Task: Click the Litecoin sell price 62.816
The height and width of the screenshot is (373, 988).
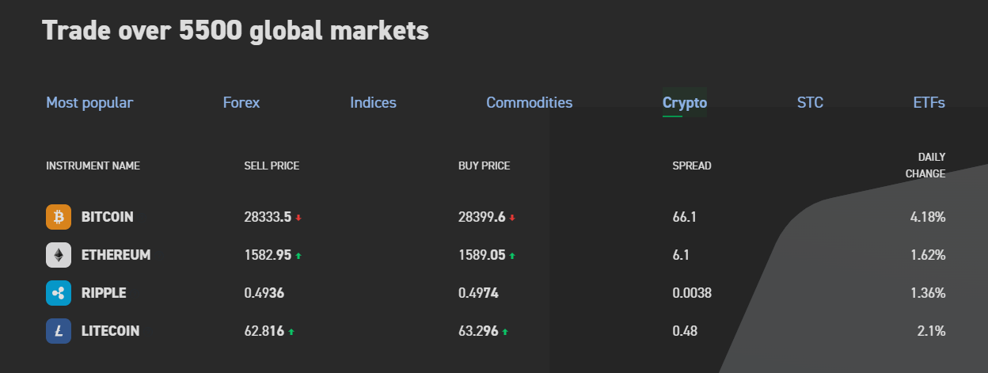Action: (x=264, y=331)
